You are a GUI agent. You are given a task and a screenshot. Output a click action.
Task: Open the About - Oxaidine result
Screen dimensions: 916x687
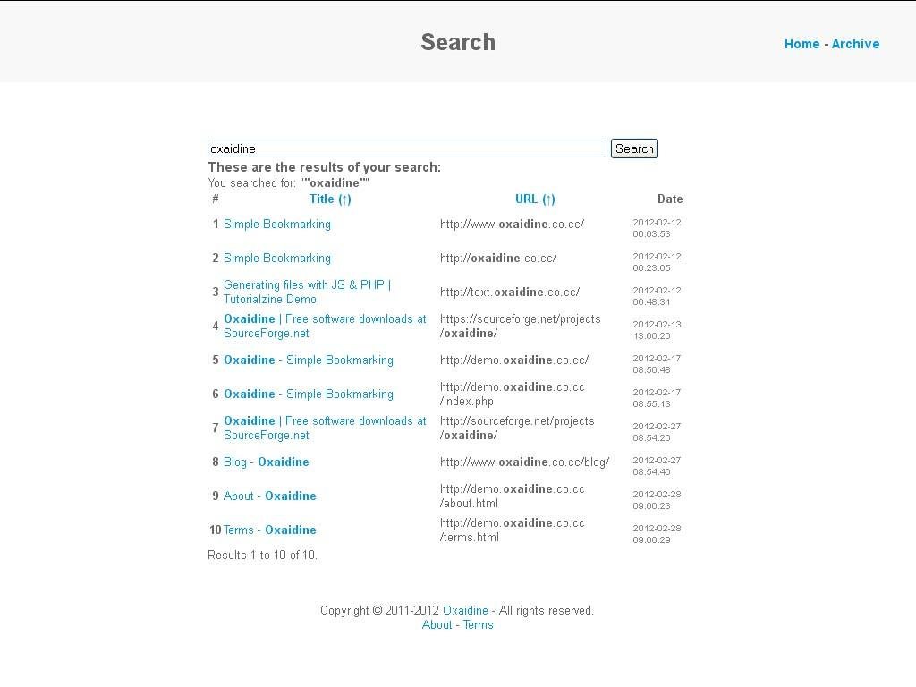pos(270,496)
